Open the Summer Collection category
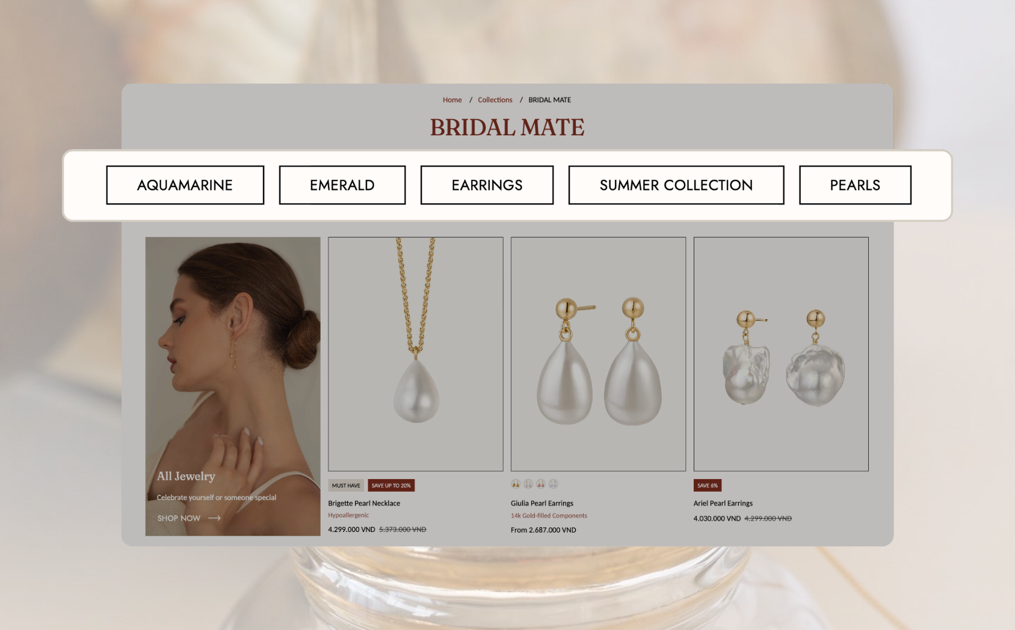Viewport: 1015px width, 630px height. point(676,185)
